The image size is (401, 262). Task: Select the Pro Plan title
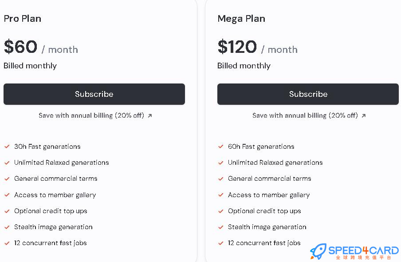pyautogui.click(x=23, y=19)
